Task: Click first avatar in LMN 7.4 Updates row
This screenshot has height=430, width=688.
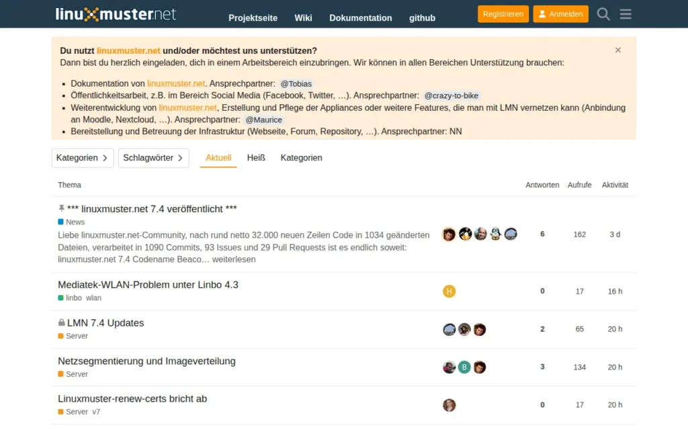Action: pos(449,329)
